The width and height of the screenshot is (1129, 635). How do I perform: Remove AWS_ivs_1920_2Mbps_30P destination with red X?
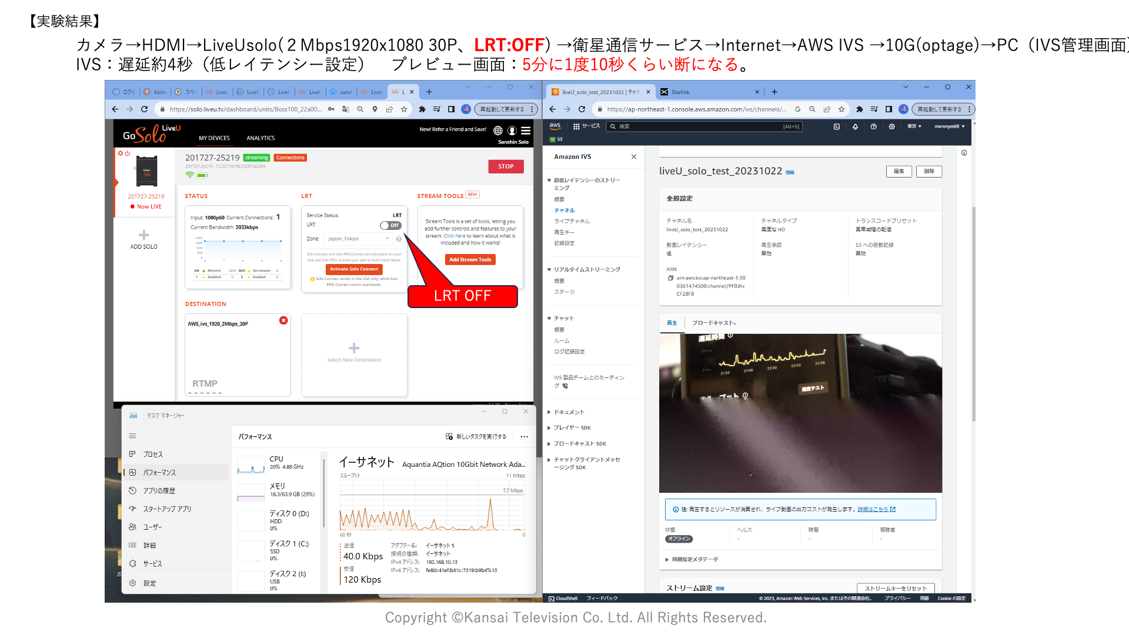coord(283,320)
